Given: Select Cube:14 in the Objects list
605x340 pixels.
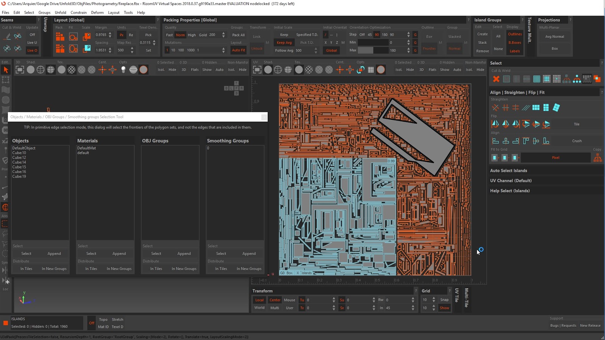Looking at the screenshot, I should coord(19,162).
